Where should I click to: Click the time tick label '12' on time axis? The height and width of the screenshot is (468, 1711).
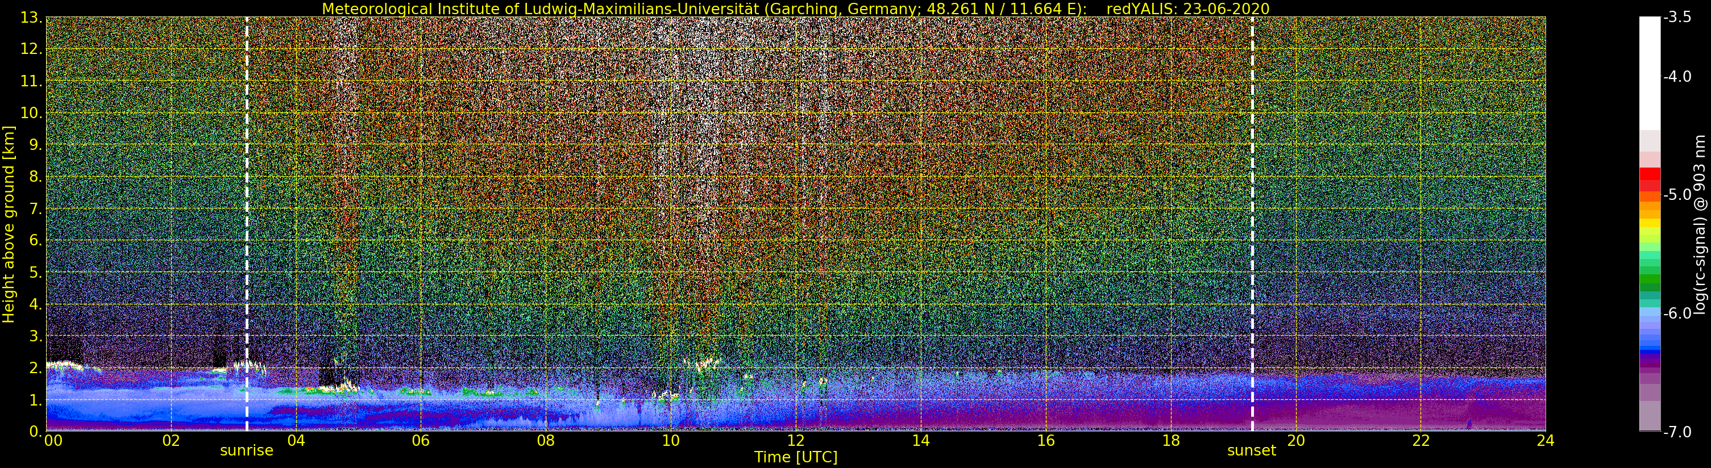pos(796,440)
